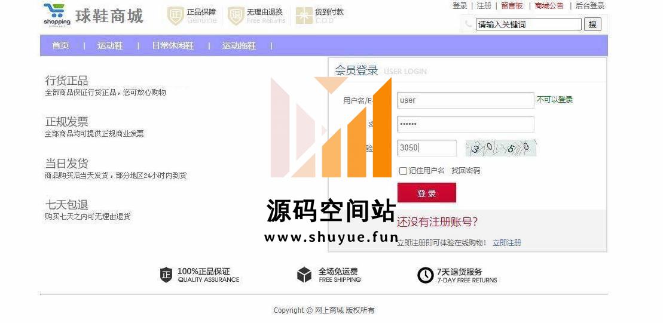Click the 注册 link in top bar

(484, 6)
